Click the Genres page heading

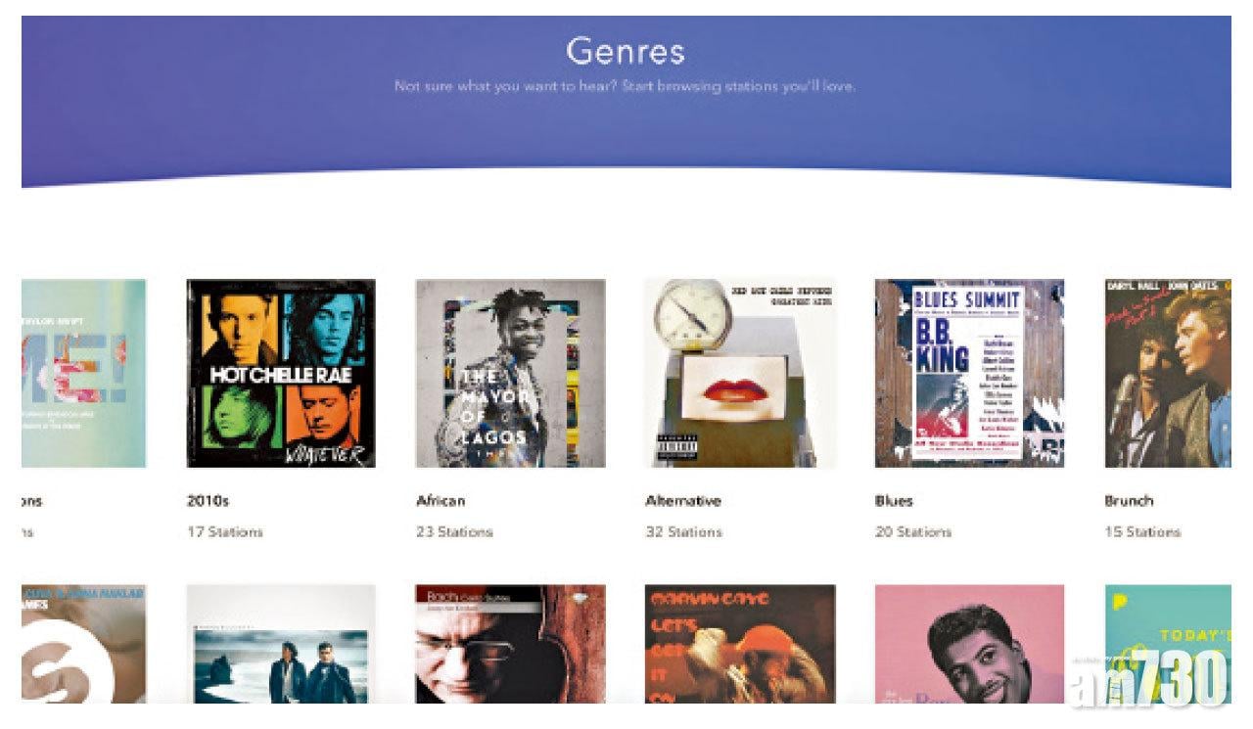(626, 50)
